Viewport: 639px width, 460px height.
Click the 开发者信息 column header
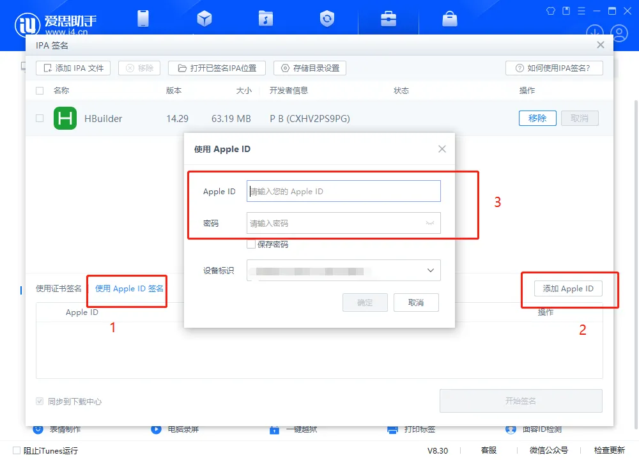tap(289, 91)
